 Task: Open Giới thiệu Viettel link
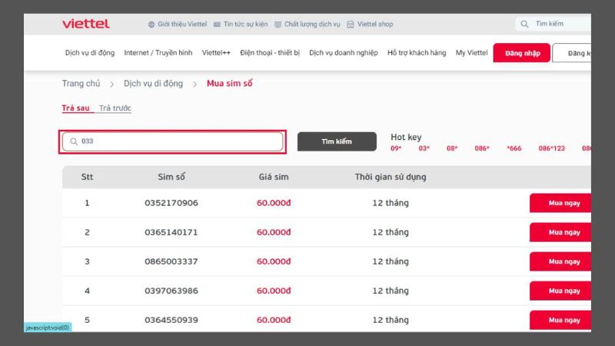coord(182,24)
